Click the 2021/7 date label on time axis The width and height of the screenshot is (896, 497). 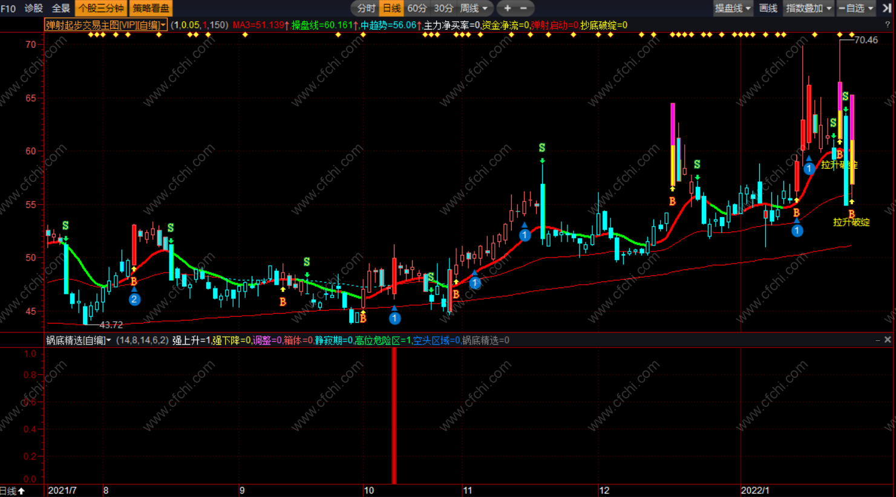click(62, 490)
